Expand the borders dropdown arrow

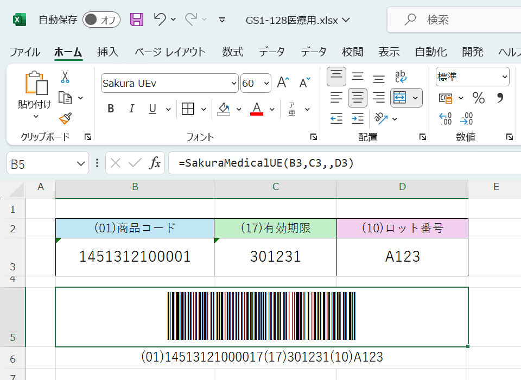pyautogui.click(x=204, y=109)
